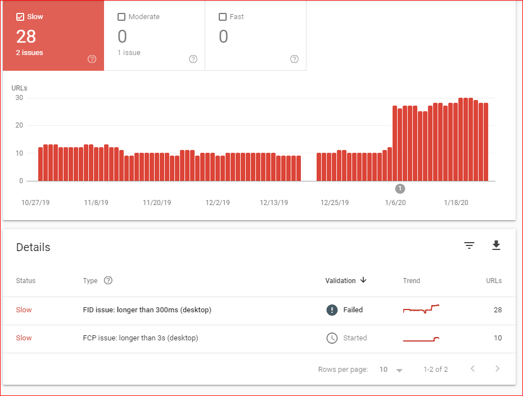
Task: Click the Started validation clock icon
Action: pos(332,338)
